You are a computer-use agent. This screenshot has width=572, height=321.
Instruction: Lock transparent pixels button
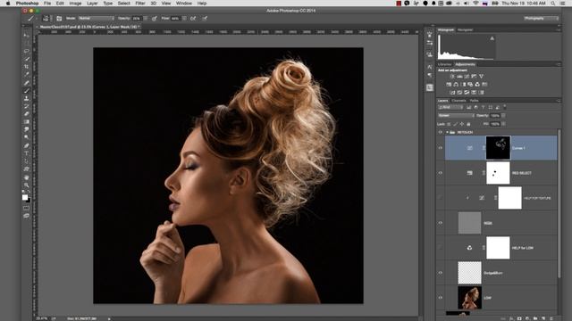(x=449, y=124)
